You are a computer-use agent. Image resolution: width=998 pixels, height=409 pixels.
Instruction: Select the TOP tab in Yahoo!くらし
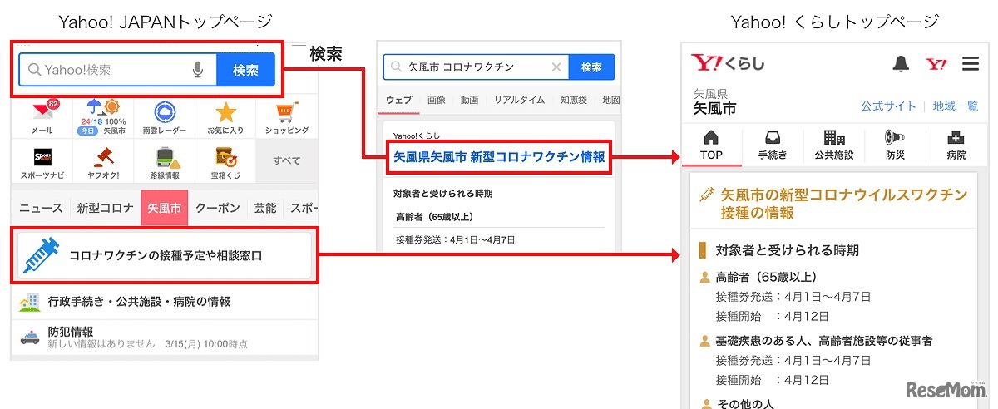[711, 145]
